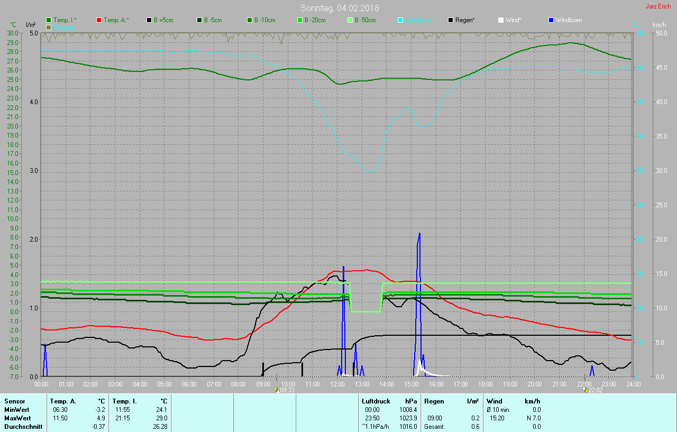Click the cyan legend color square
Image resolution: width=677 pixels, height=432 pixels.
pos(400,20)
